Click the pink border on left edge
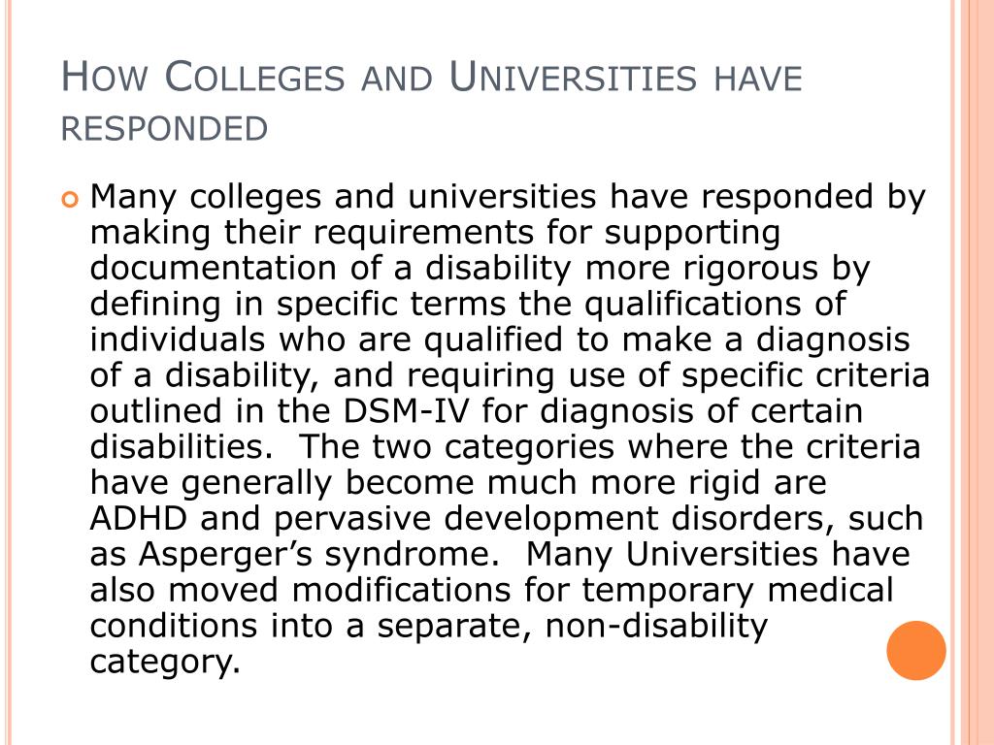994x745 pixels. tap(8, 372)
